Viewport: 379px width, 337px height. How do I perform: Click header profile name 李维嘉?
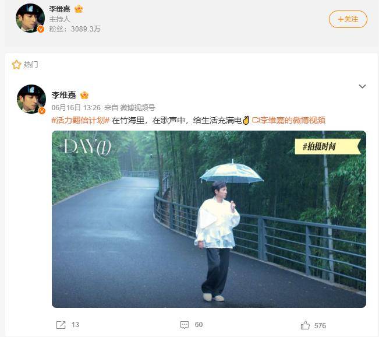tap(60, 9)
